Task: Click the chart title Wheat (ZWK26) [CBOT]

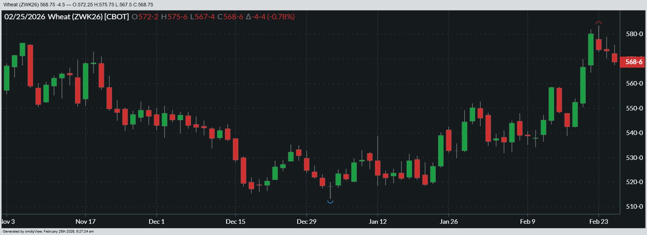Action: click(88, 17)
